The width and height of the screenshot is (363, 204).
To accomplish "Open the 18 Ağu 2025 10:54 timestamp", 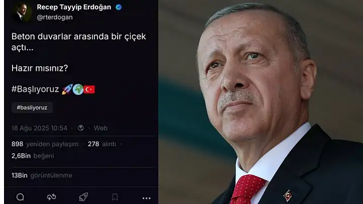I will [x=39, y=128].
